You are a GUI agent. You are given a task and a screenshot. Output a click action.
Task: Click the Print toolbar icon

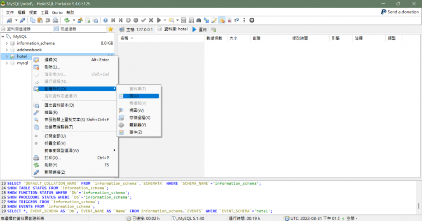point(55,21)
